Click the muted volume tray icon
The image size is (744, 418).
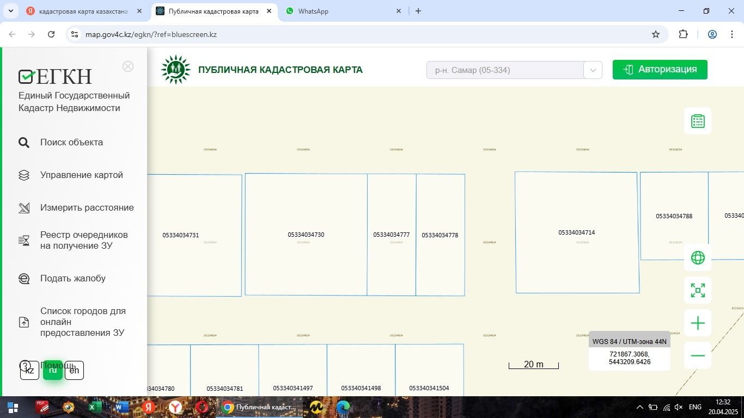679,407
